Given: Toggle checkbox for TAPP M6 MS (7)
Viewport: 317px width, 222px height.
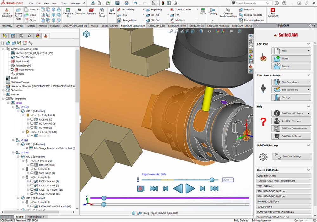Looking at the screenshot, I should [32, 173].
